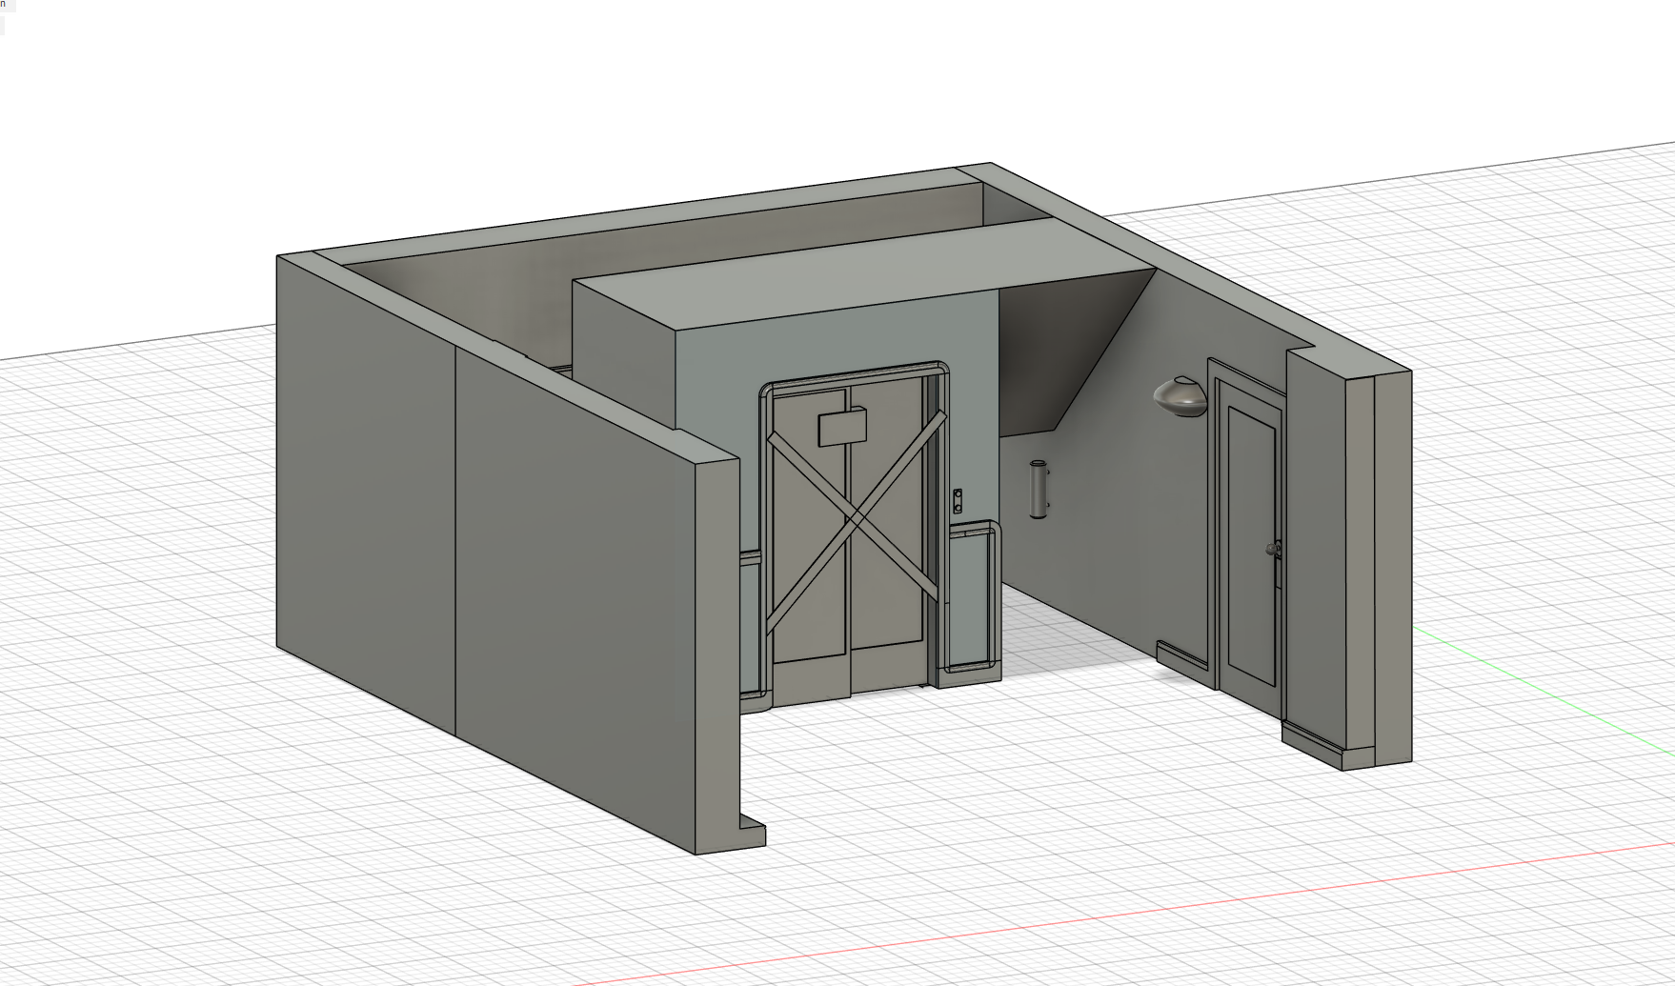Select the dome-shaped wall lamp
The height and width of the screenshot is (986, 1675).
pos(1181,396)
